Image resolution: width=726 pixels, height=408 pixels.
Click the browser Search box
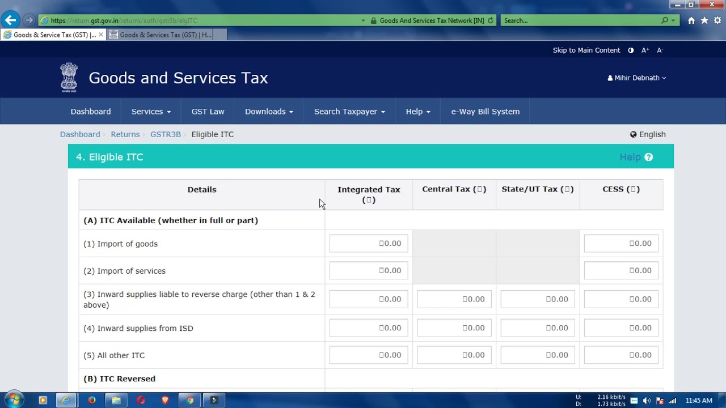pos(581,20)
